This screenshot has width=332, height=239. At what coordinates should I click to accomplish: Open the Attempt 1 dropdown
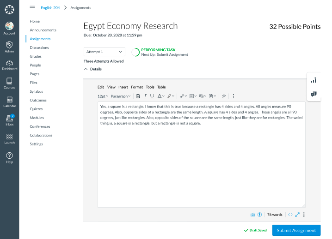pos(105,52)
